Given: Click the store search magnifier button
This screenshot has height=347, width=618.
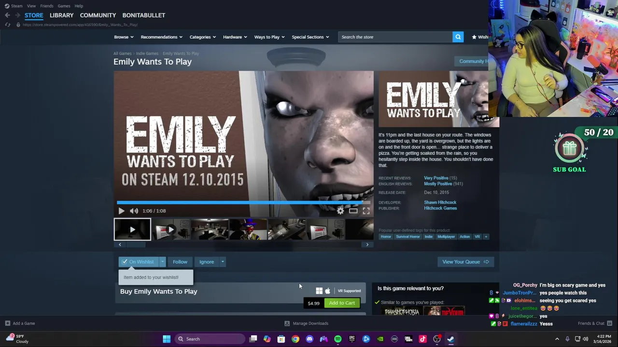Looking at the screenshot, I should pyautogui.click(x=458, y=37).
